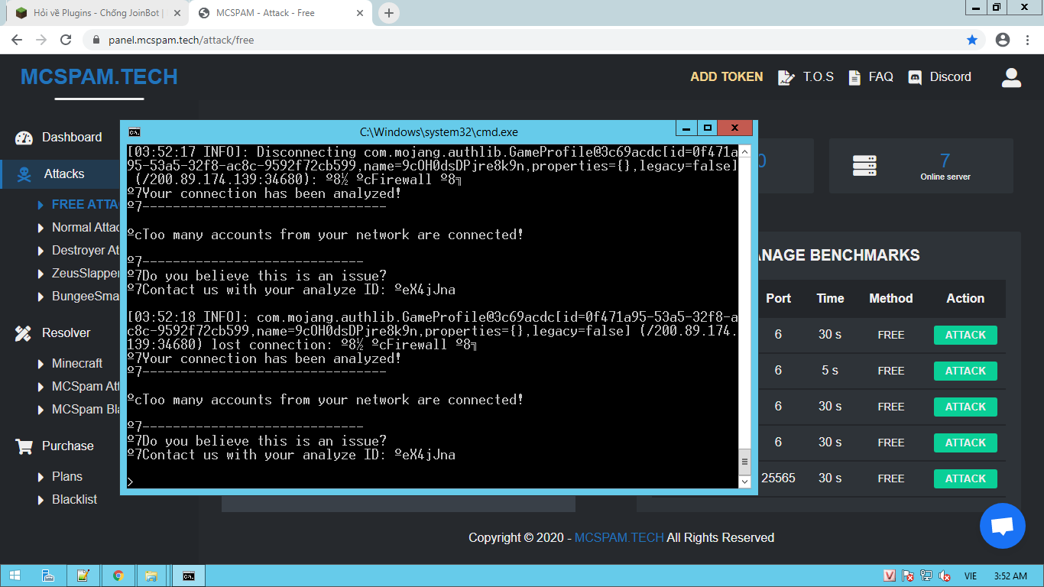
Task: Open the Dashboard speedometer icon in sidebar
Action: click(x=24, y=138)
